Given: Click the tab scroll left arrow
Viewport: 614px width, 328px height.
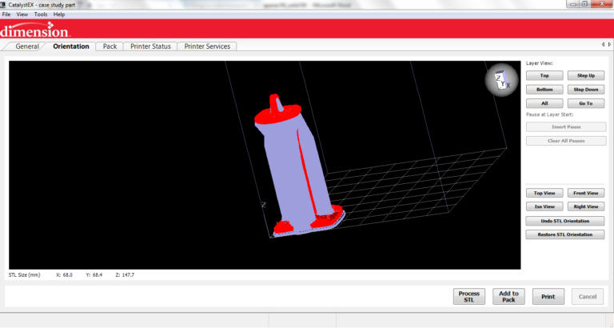Looking at the screenshot, I should pos(603,45).
